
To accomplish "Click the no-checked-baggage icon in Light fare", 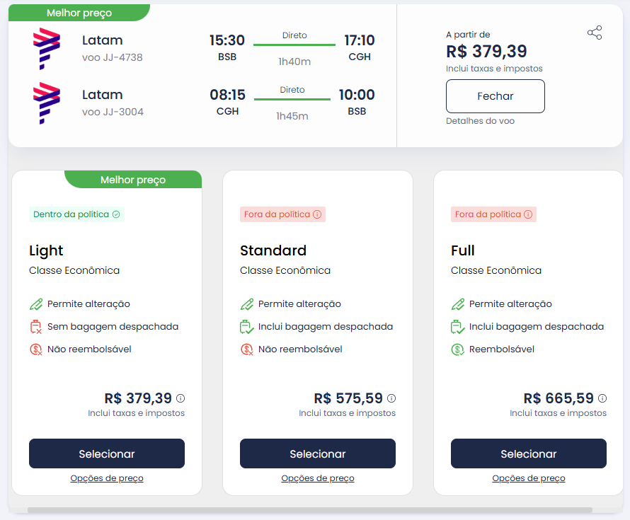I will 36,327.
